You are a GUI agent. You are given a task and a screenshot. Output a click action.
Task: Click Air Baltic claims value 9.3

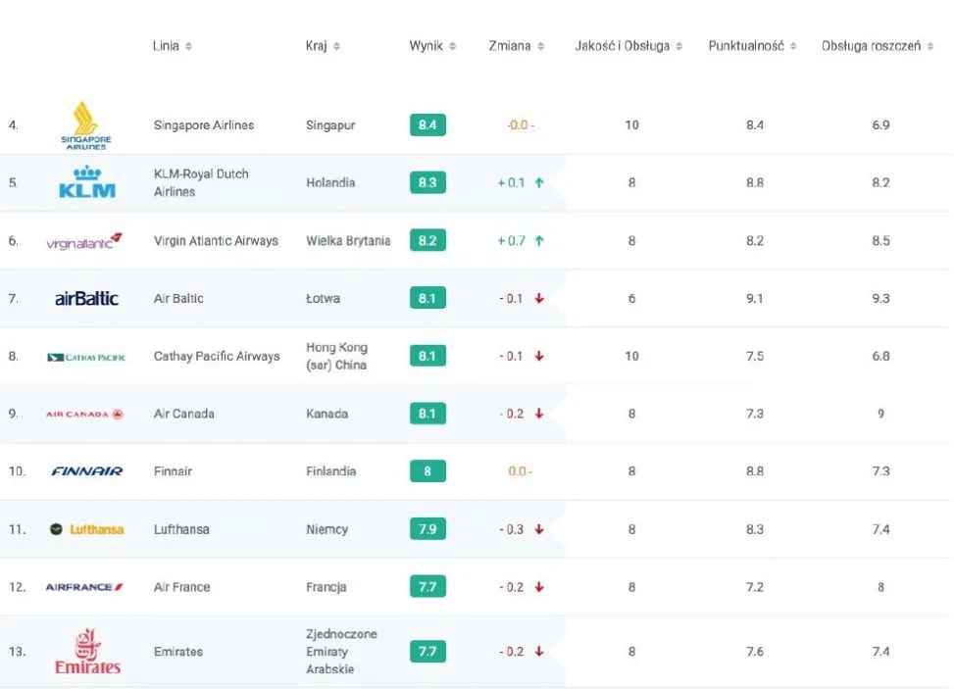880,299
